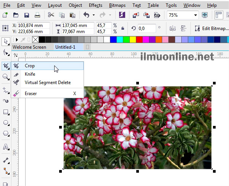The height and width of the screenshot is (186, 229).
Task: Open the Bitmaps menu
Action: 118,5
